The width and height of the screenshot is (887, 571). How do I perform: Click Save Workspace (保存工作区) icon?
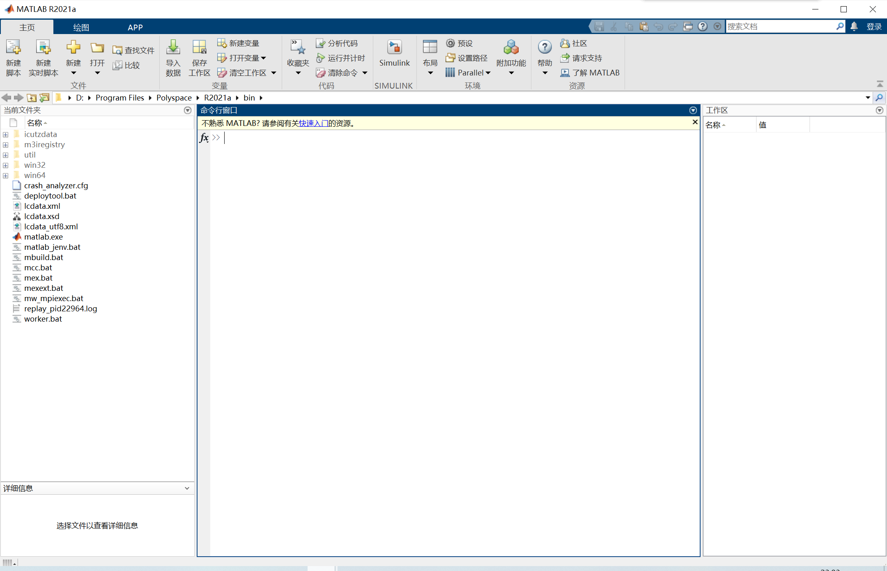click(x=199, y=48)
